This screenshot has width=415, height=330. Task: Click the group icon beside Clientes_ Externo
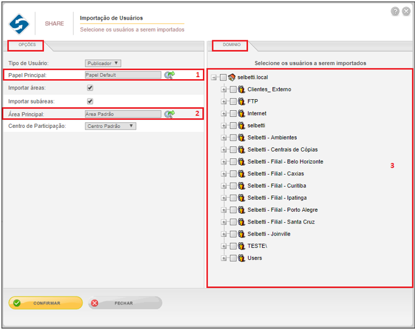pos(241,90)
